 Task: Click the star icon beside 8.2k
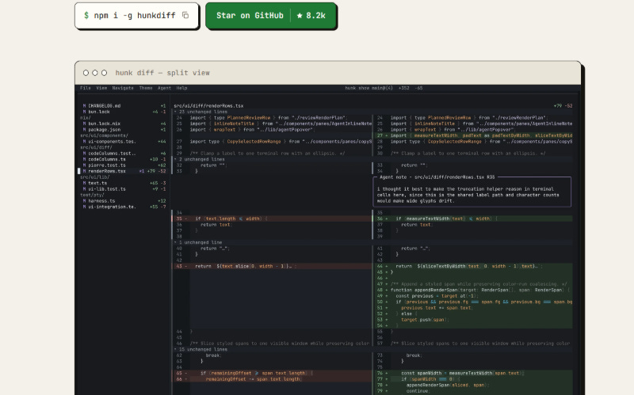click(x=300, y=16)
